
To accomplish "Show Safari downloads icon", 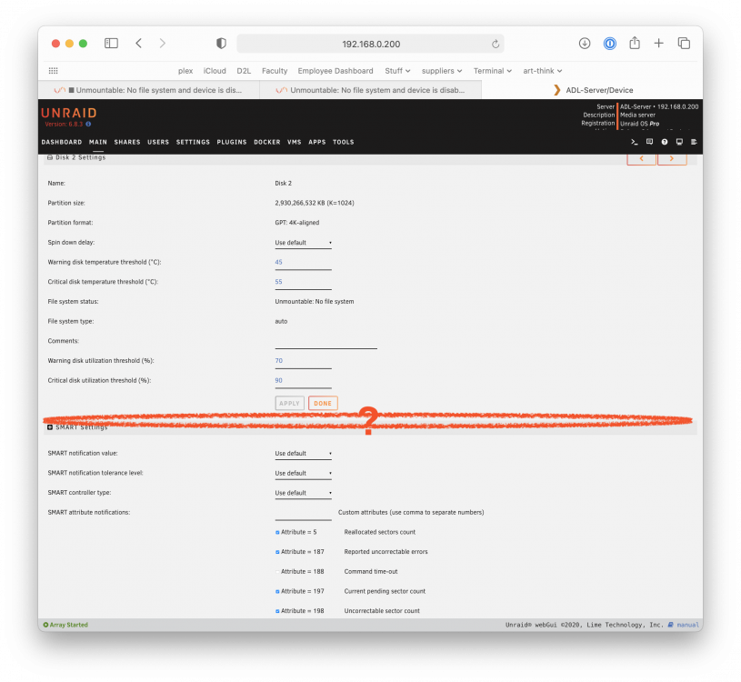I will click(x=585, y=44).
